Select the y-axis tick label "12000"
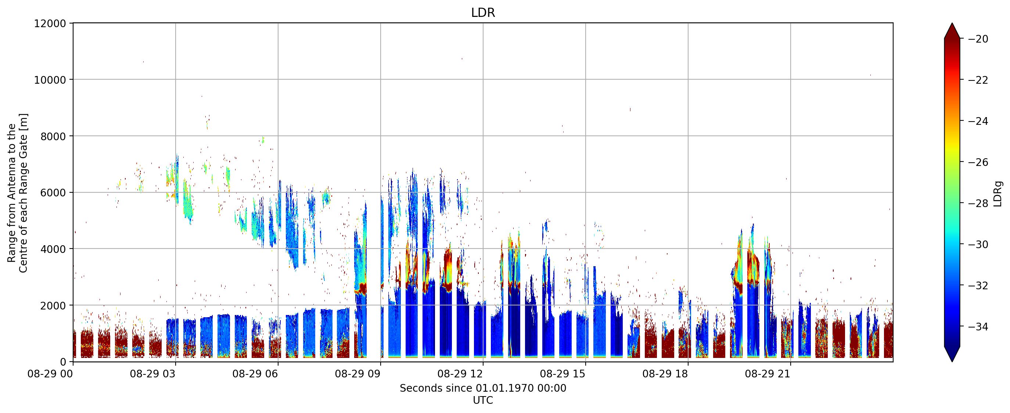This screenshot has height=413, width=1010. 50,23
